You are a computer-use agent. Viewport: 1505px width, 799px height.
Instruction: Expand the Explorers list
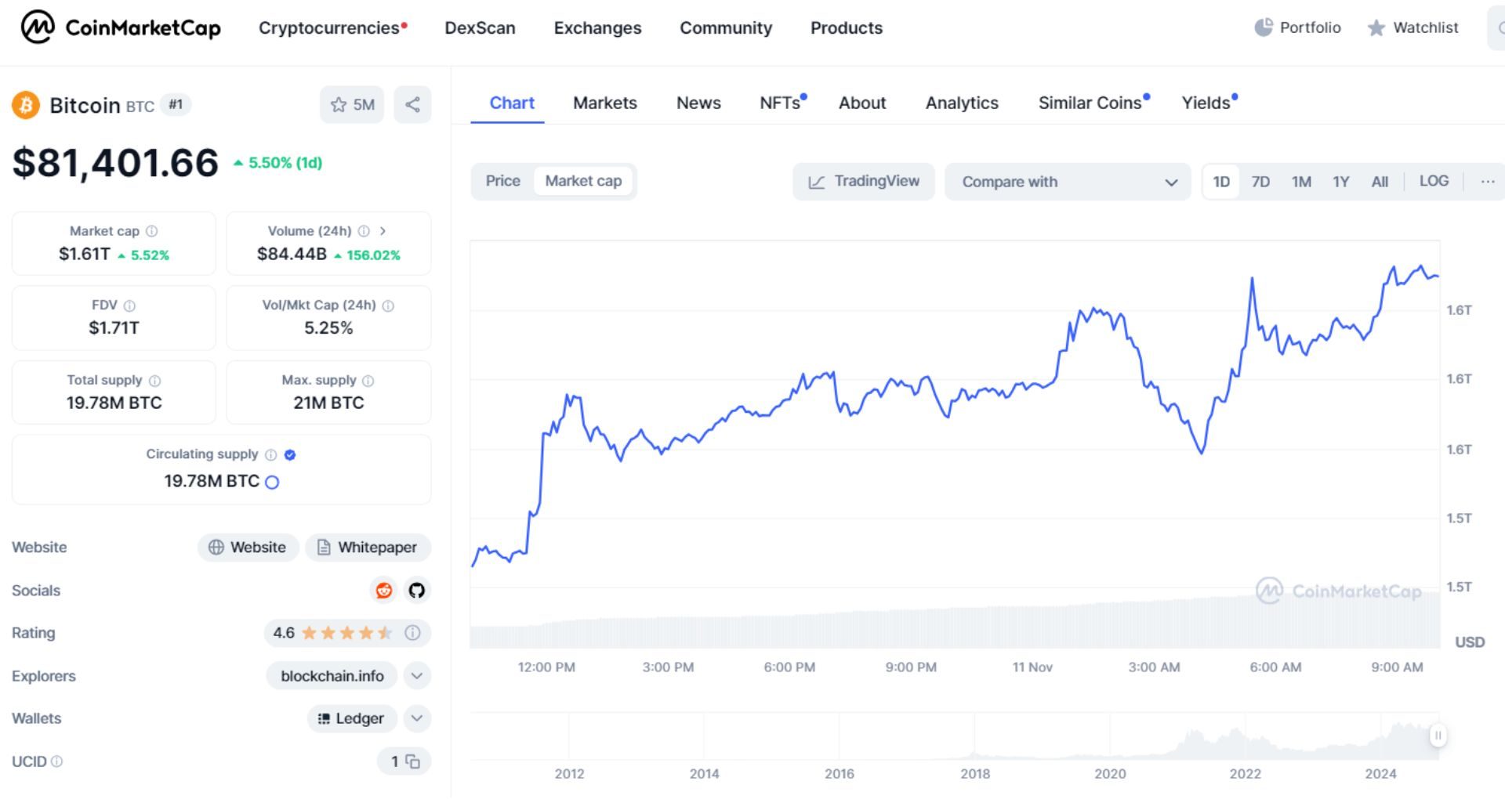coord(416,675)
